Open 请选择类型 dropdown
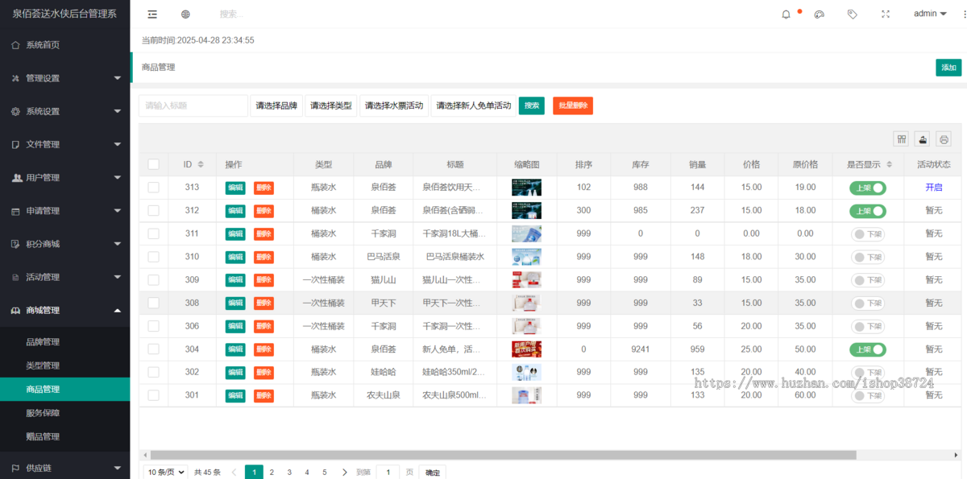This screenshot has width=967, height=479. 331,105
